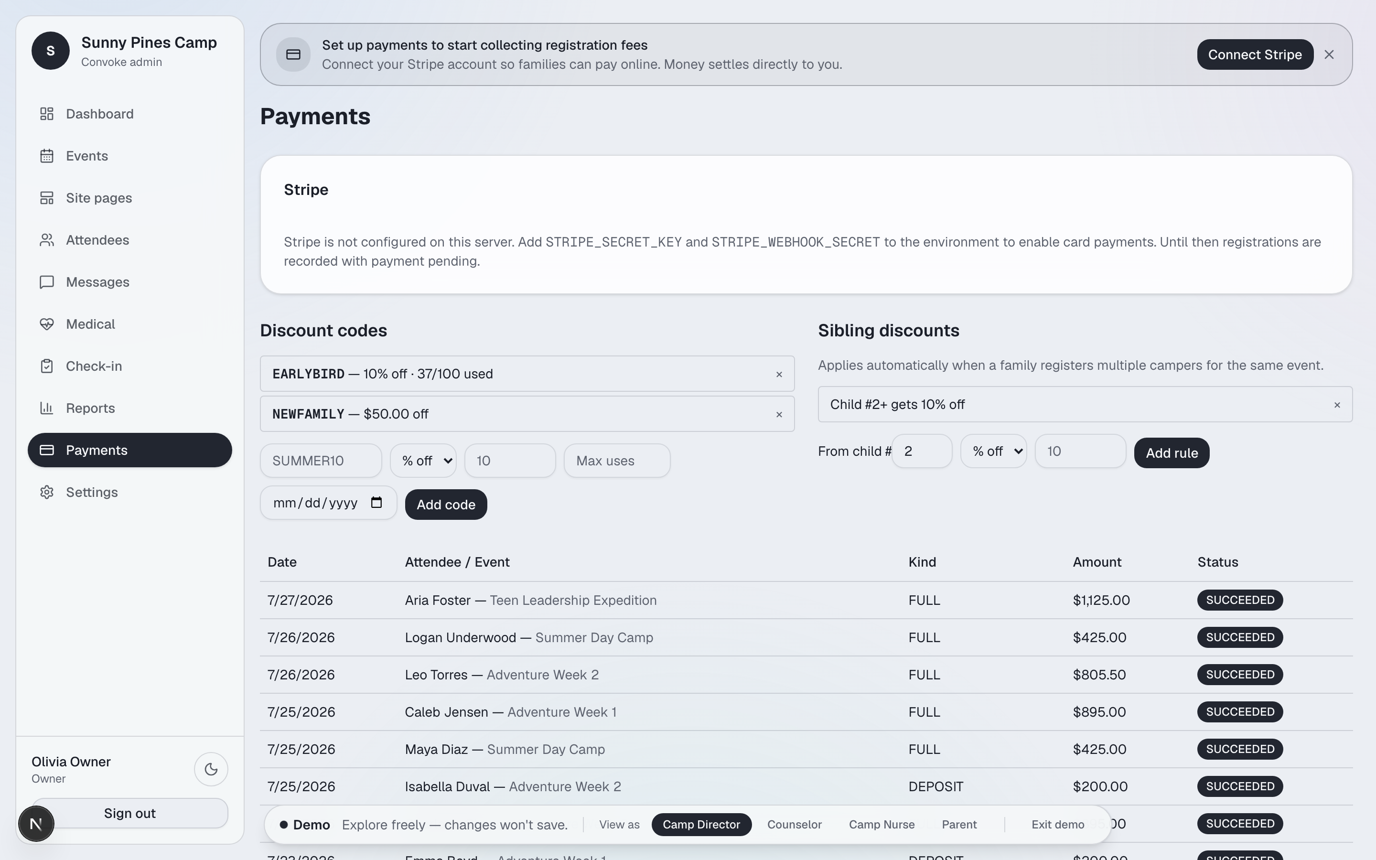Click the Reports bar chart icon
The image size is (1376, 860).
pyautogui.click(x=47, y=408)
